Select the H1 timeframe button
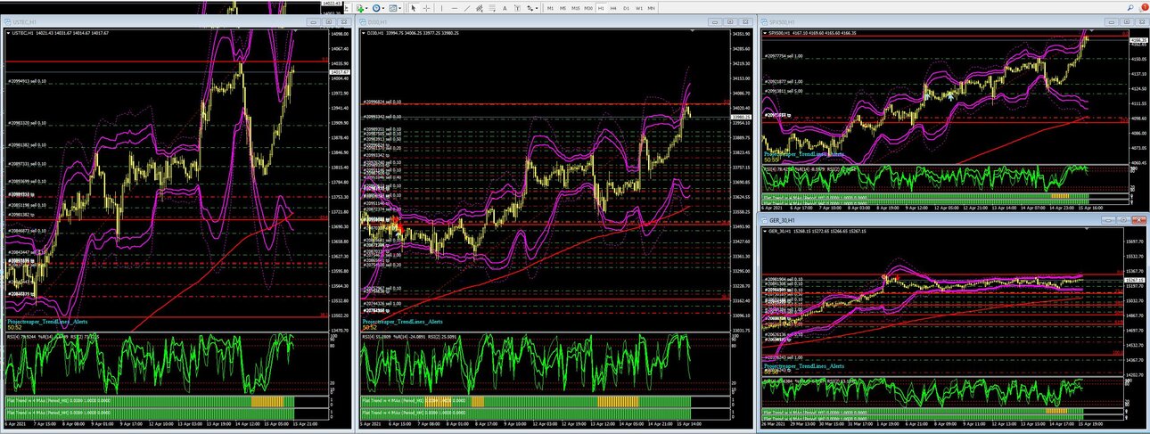This screenshot has width=1150, height=434. coord(601,8)
